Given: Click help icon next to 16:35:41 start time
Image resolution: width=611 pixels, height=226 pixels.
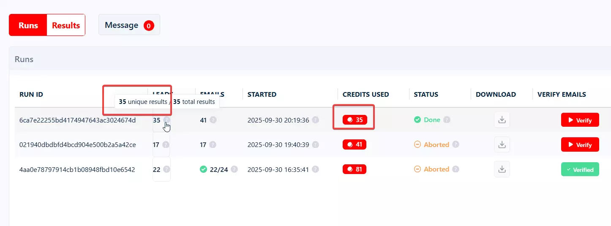Looking at the screenshot, I should click(x=315, y=169).
